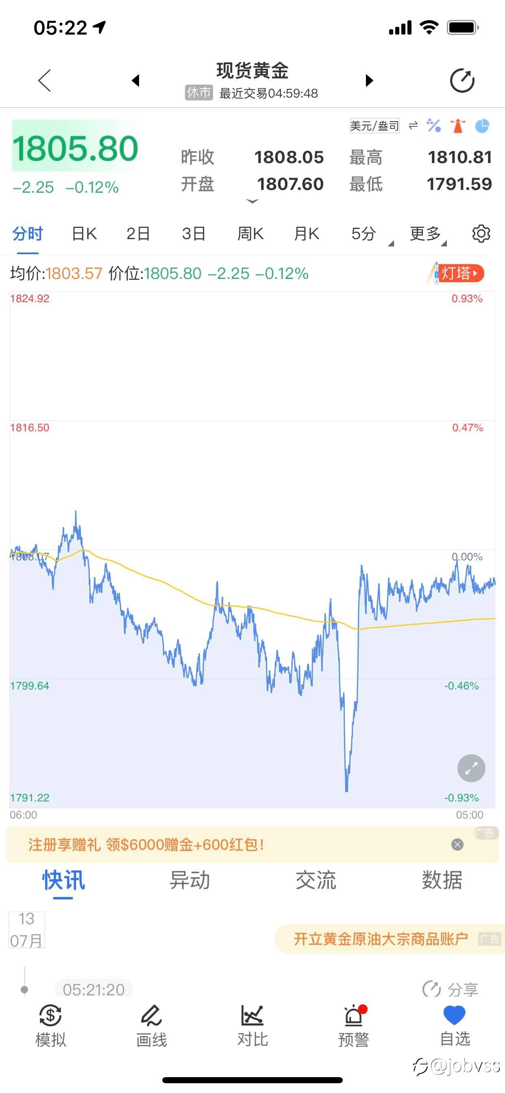Toggle 自选 favorite heart
Viewport: 505px width, 1093px height.
pyautogui.click(x=455, y=1026)
